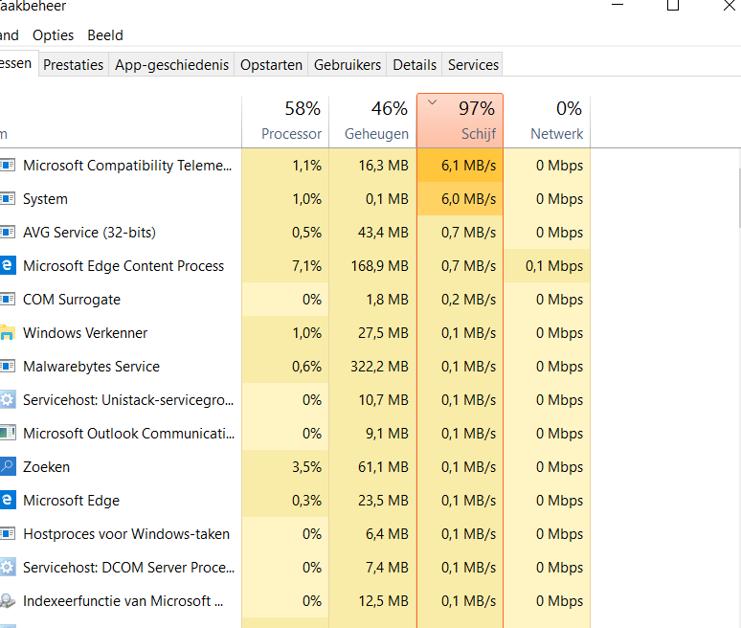Click the Microsoft Outlook Communications icon
Screen dimensions: 741x628
(x=8, y=434)
